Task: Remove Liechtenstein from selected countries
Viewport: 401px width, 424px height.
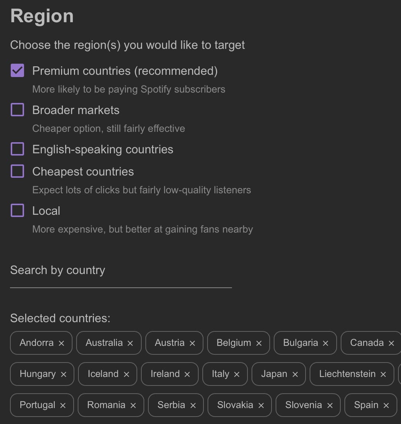Action: pos(383,374)
